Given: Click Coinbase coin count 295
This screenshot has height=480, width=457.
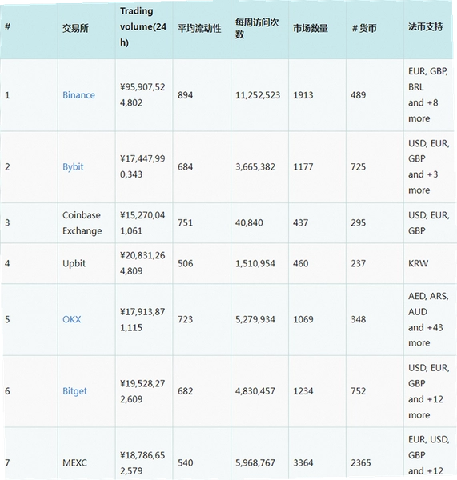Looking at the screenshot, I should [x=359, y=223].
